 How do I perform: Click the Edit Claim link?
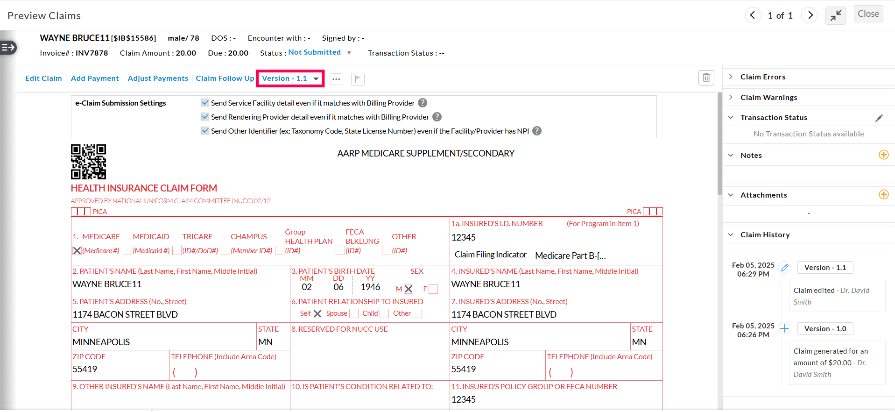[x=43, y=78]
